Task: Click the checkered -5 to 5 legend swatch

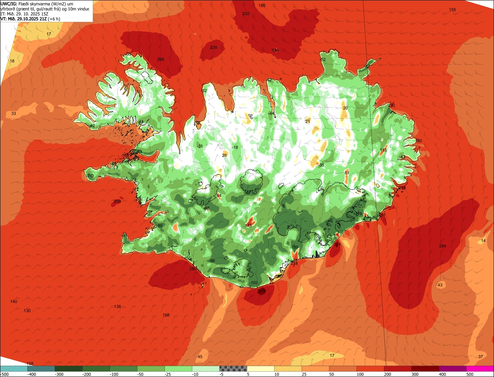Action: pyautogui.click(x=233, y=369)
